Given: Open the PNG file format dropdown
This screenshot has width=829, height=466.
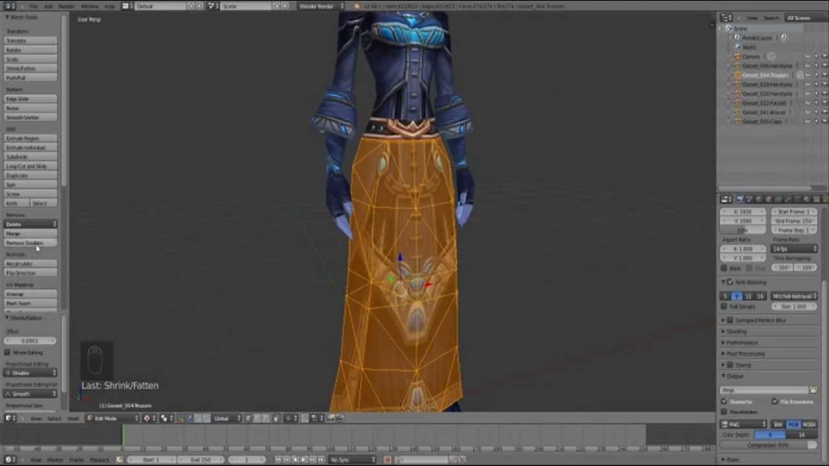Looking at the screenshot, I should (744, 425).
